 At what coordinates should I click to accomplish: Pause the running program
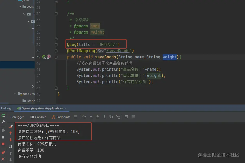[x=3, y=137]
